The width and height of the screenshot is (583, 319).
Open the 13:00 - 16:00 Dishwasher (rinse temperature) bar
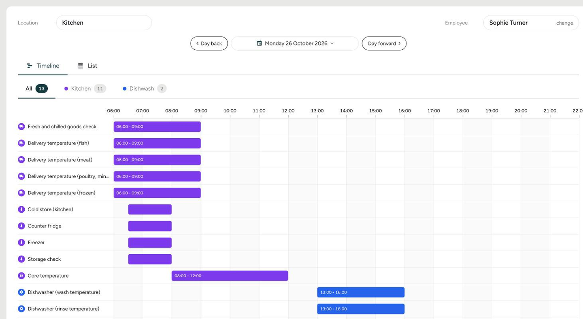point(361,309)
